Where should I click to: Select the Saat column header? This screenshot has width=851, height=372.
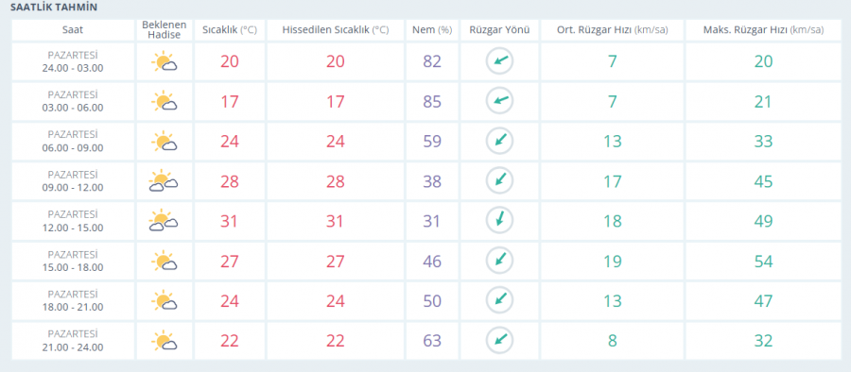pos(73,30)
